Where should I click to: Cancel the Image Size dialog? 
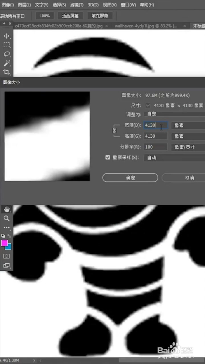tap(183, 178)
